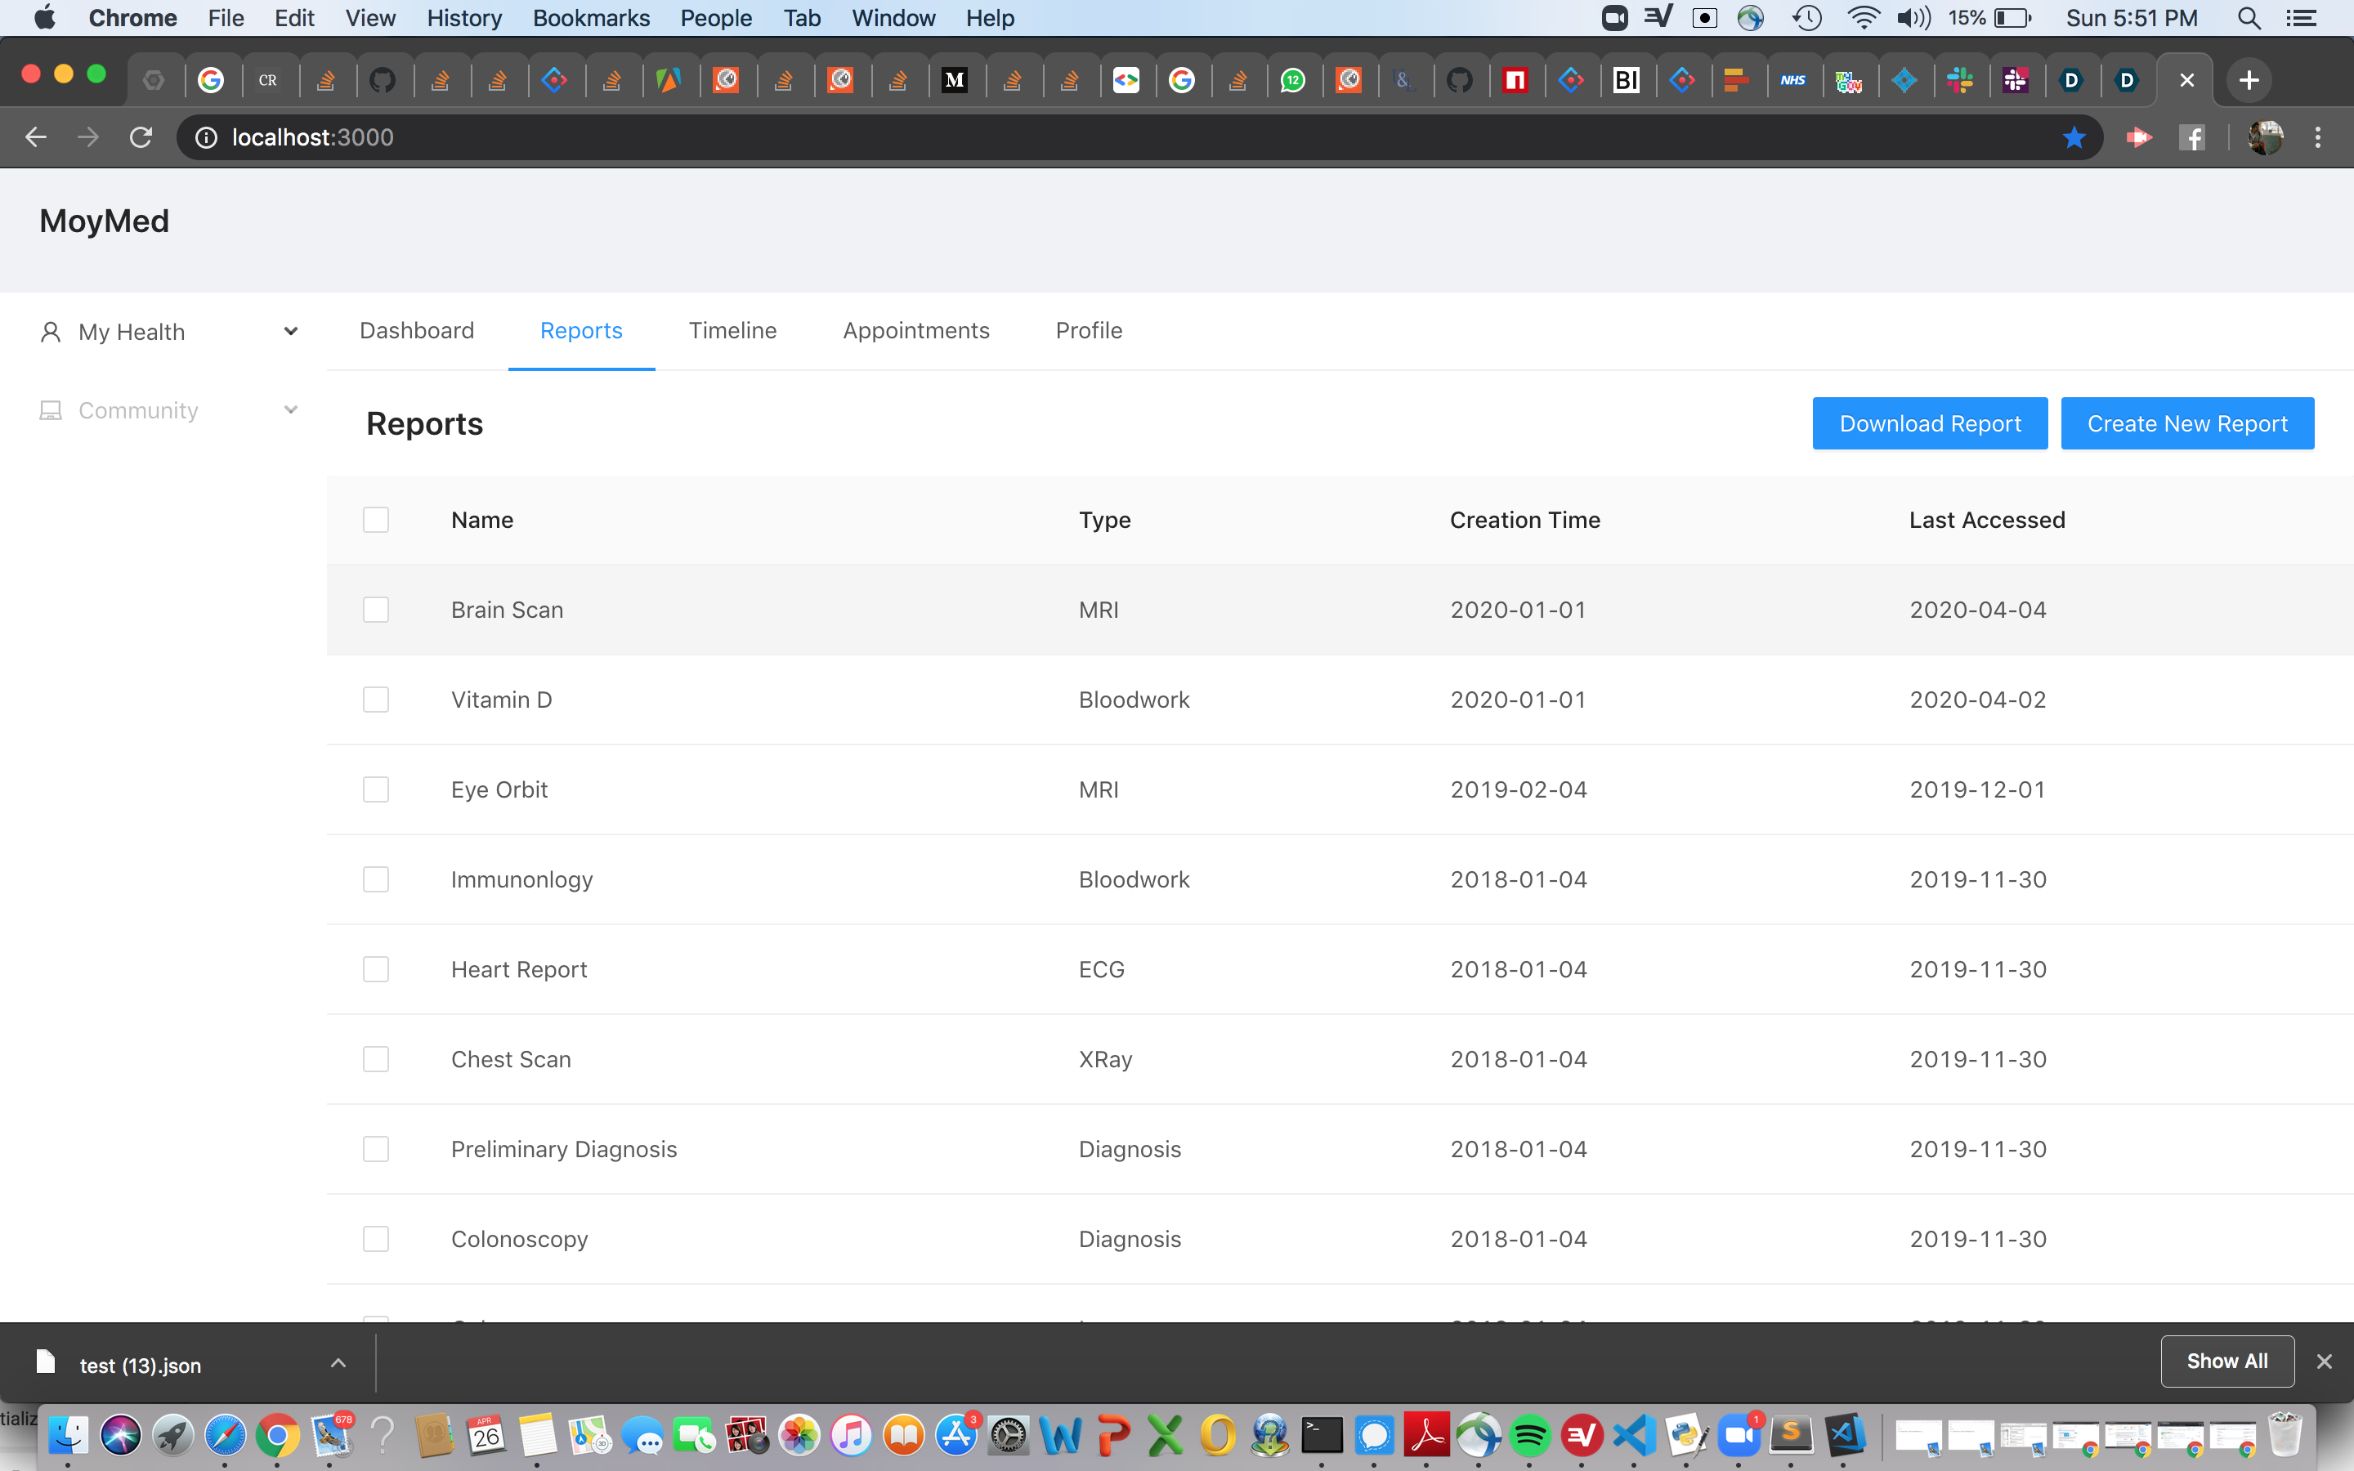Image resolution: width=2354 pixels, height=1471 pixels.
Task: Open the Appointments tab
Action: 915,331
